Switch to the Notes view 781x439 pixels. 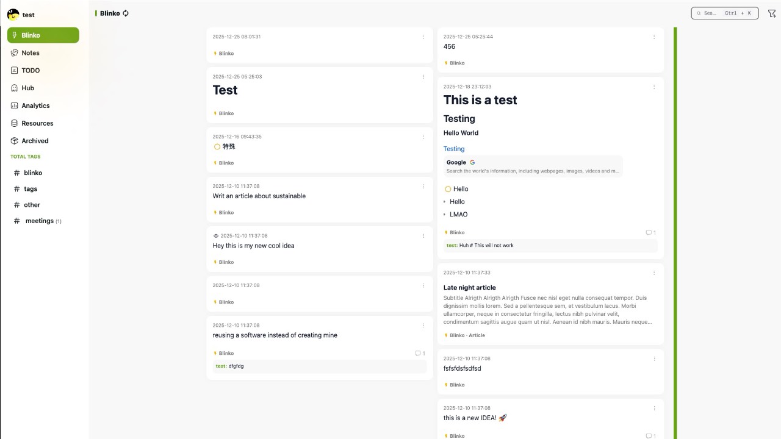[x=31, y=53]
